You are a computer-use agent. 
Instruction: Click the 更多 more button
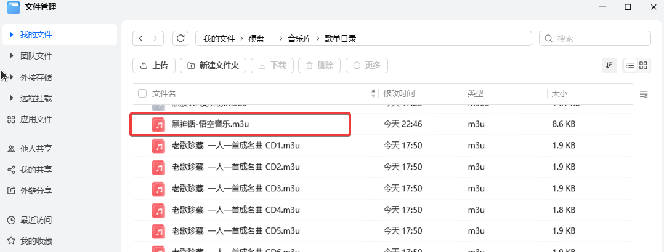tap(366, 66)
